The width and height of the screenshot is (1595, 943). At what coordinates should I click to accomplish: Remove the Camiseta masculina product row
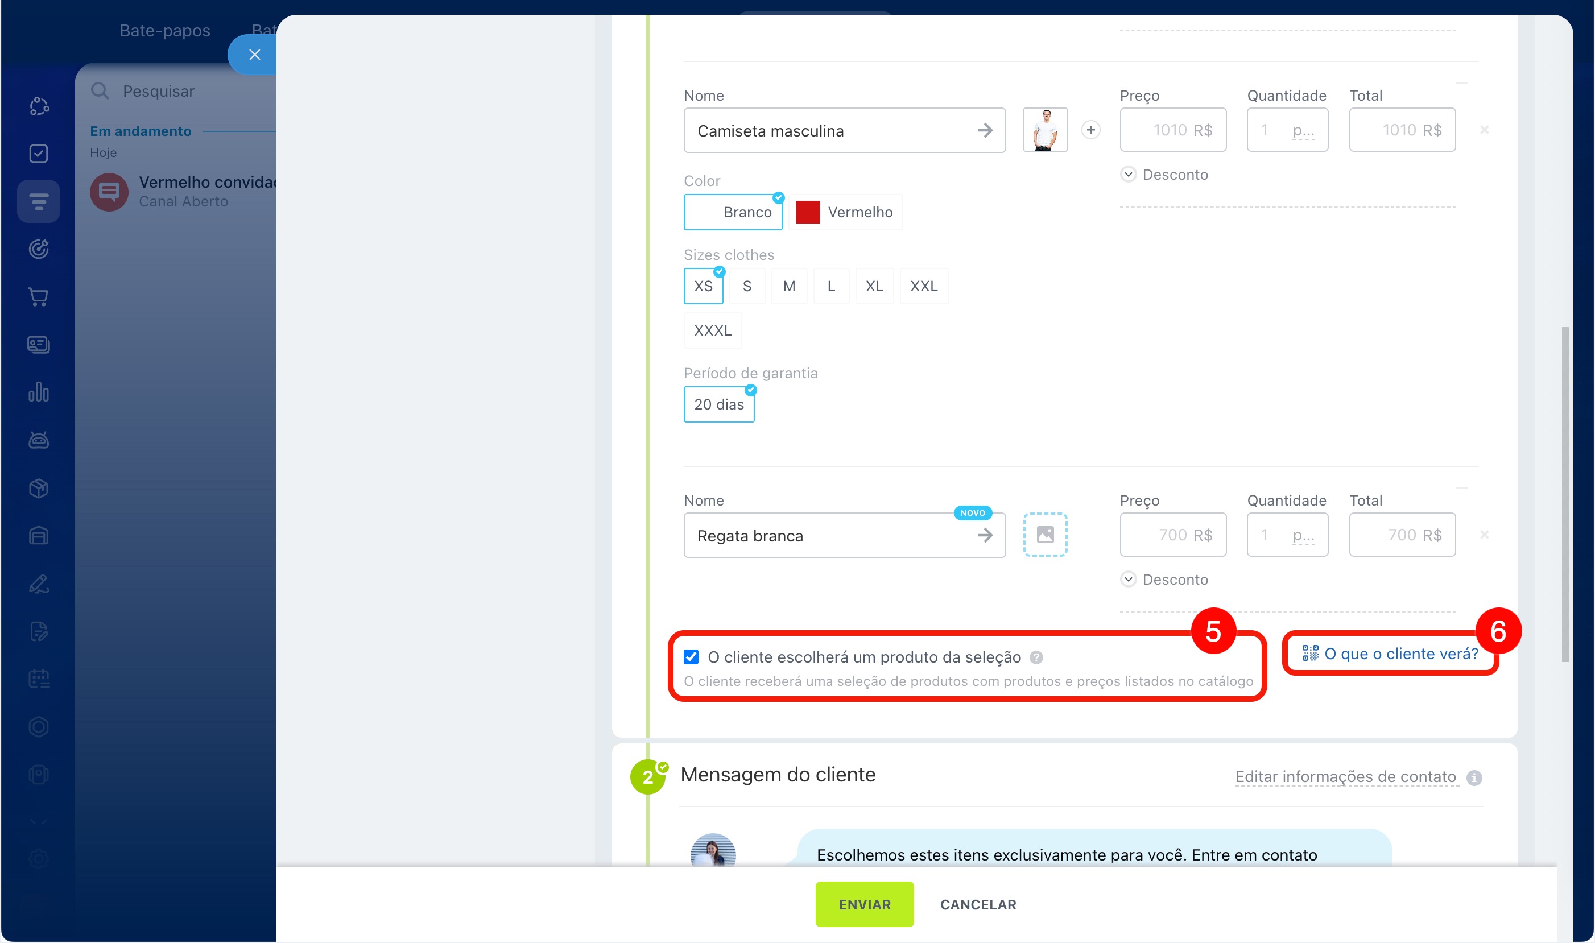[1484, 130]
